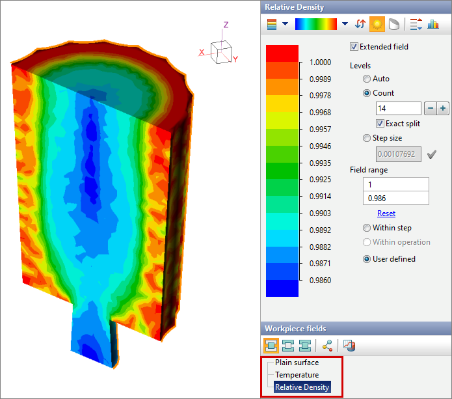
Task: Click the invert color scale arrows icon
Action: coord(360,25)
